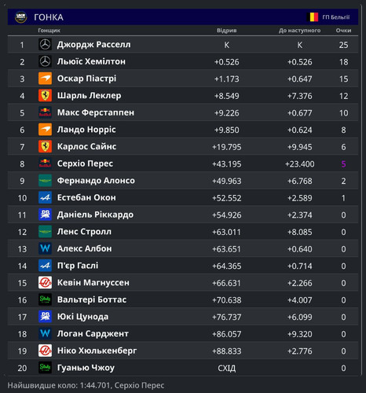This screenshot has height=393, width=366.
Task: Click the RB logo beside Даніель Ріккардо
Action: click(45, 215)
